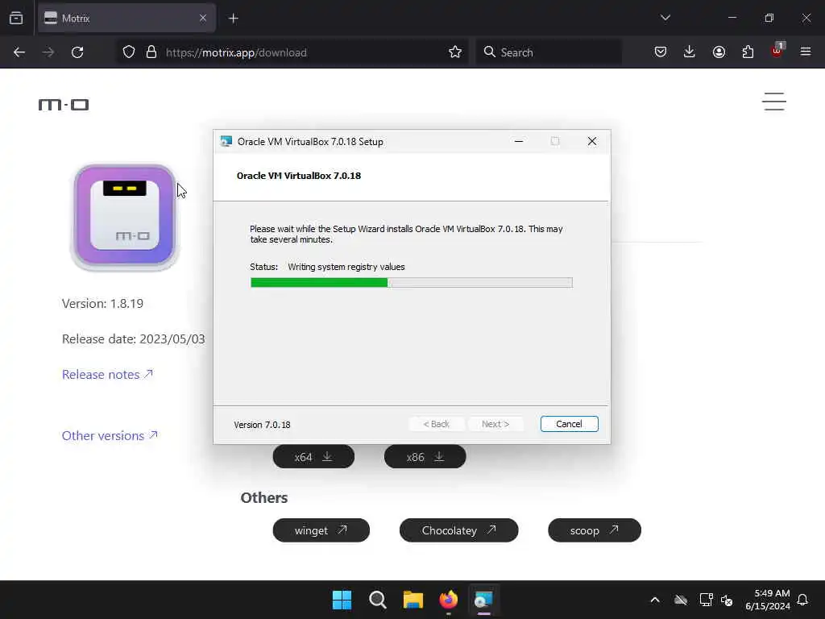The height and width of the screenshot is (619, 825).
Task: Open the Release notes link
Action: click(x=107, y=374)
